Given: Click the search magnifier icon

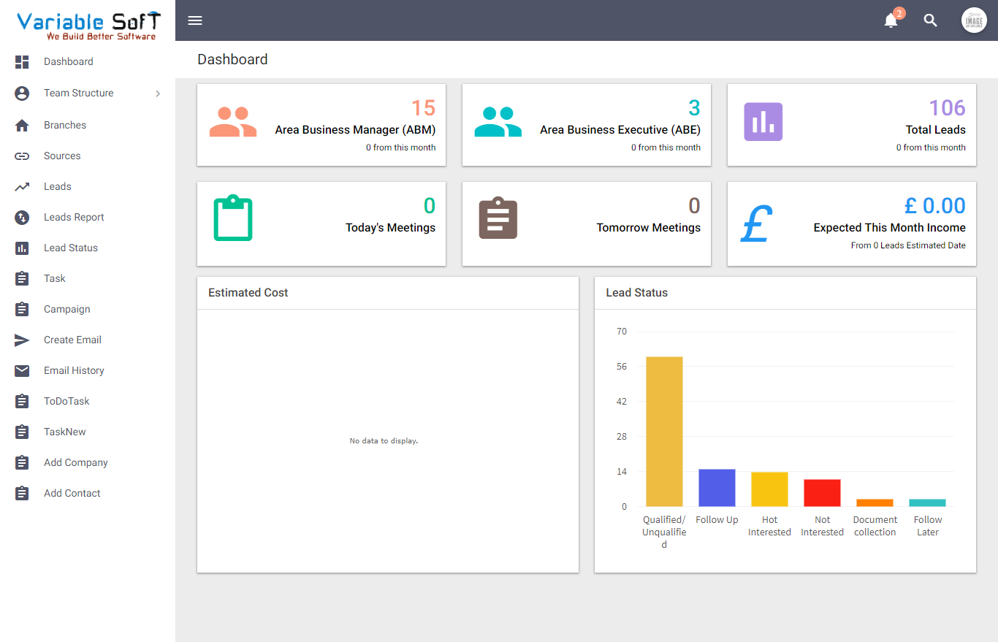Looking at the screenshot, I should click(x=930, y=20).
